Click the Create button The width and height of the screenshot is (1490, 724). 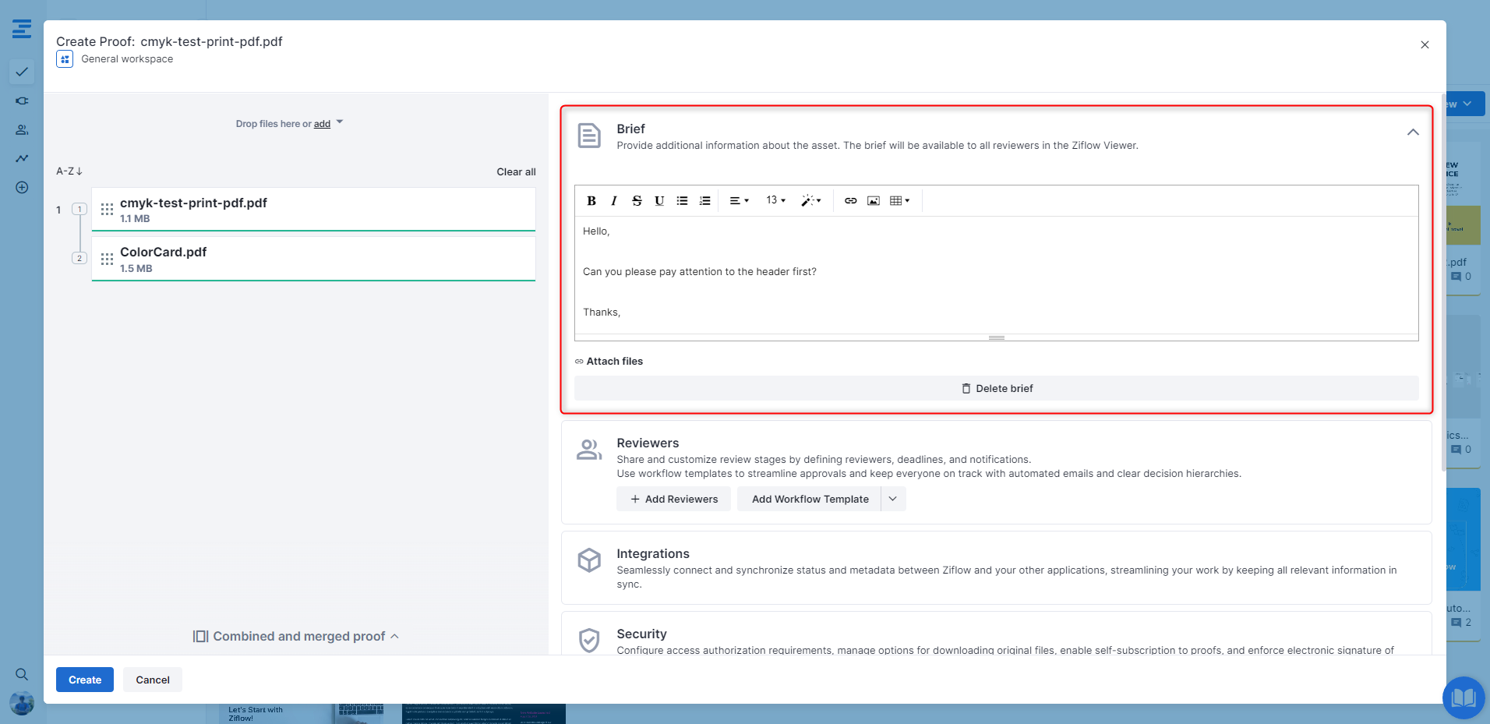(x=85, y=680)
